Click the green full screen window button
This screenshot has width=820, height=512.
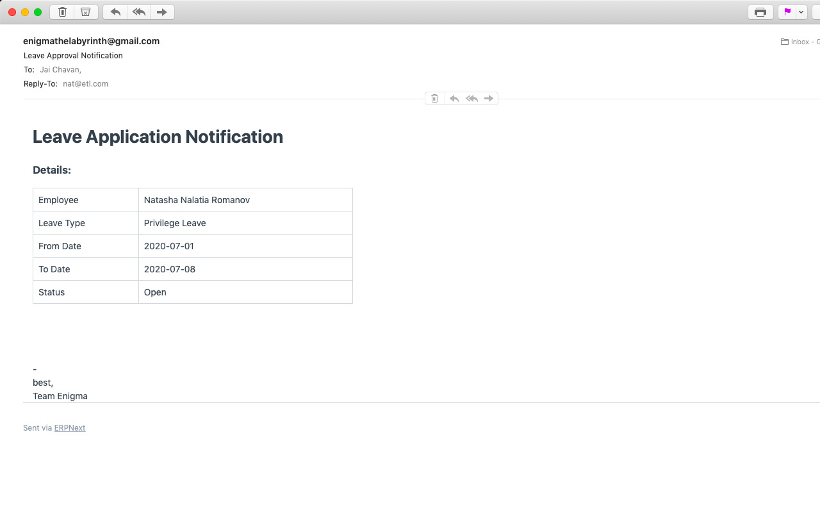coord(38,12)
